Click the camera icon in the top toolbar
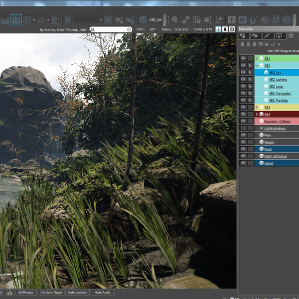 tap(16, 20)
